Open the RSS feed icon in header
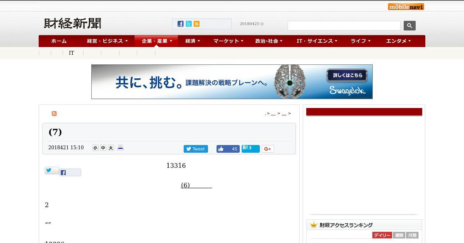Viewport: 464px width, 243px height. (197, 24)
